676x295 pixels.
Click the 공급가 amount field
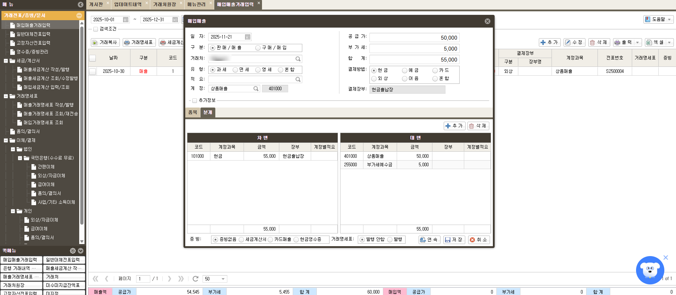(414, 38)
